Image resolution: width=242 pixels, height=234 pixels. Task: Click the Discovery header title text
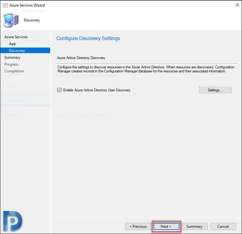[32, 20]
